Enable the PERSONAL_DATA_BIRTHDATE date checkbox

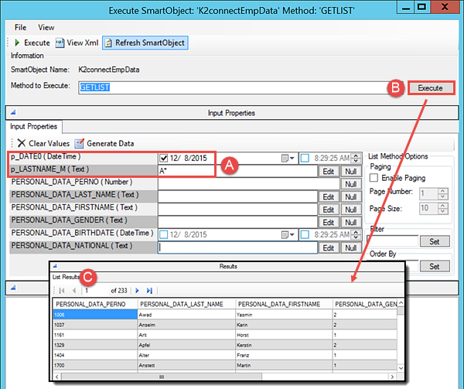[x=163, y=234]
